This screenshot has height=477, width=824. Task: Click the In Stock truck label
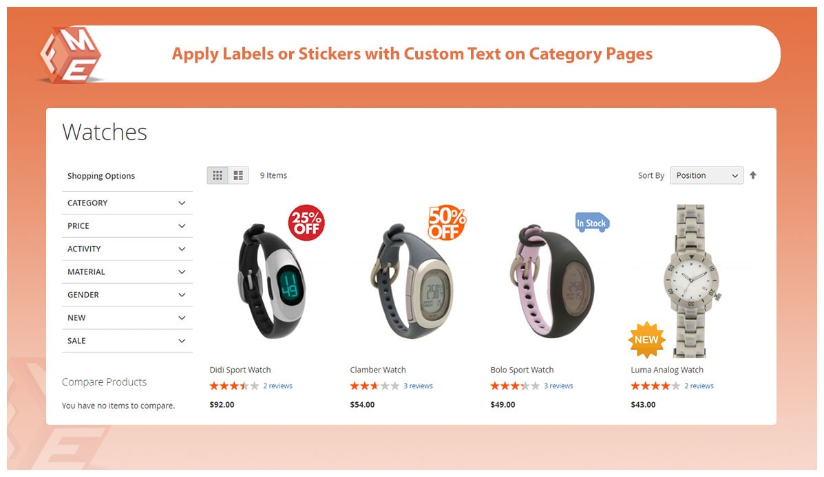[x=592, y=223]
